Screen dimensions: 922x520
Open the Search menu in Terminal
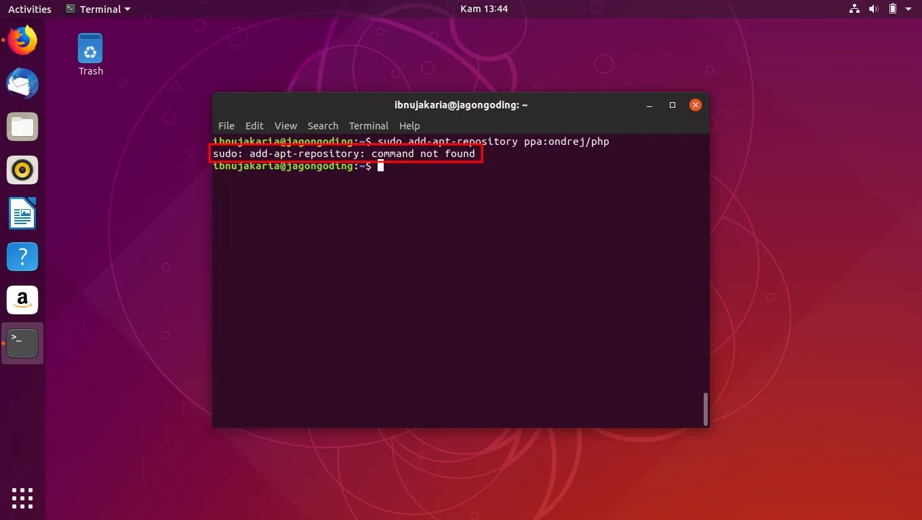(323, 126)
